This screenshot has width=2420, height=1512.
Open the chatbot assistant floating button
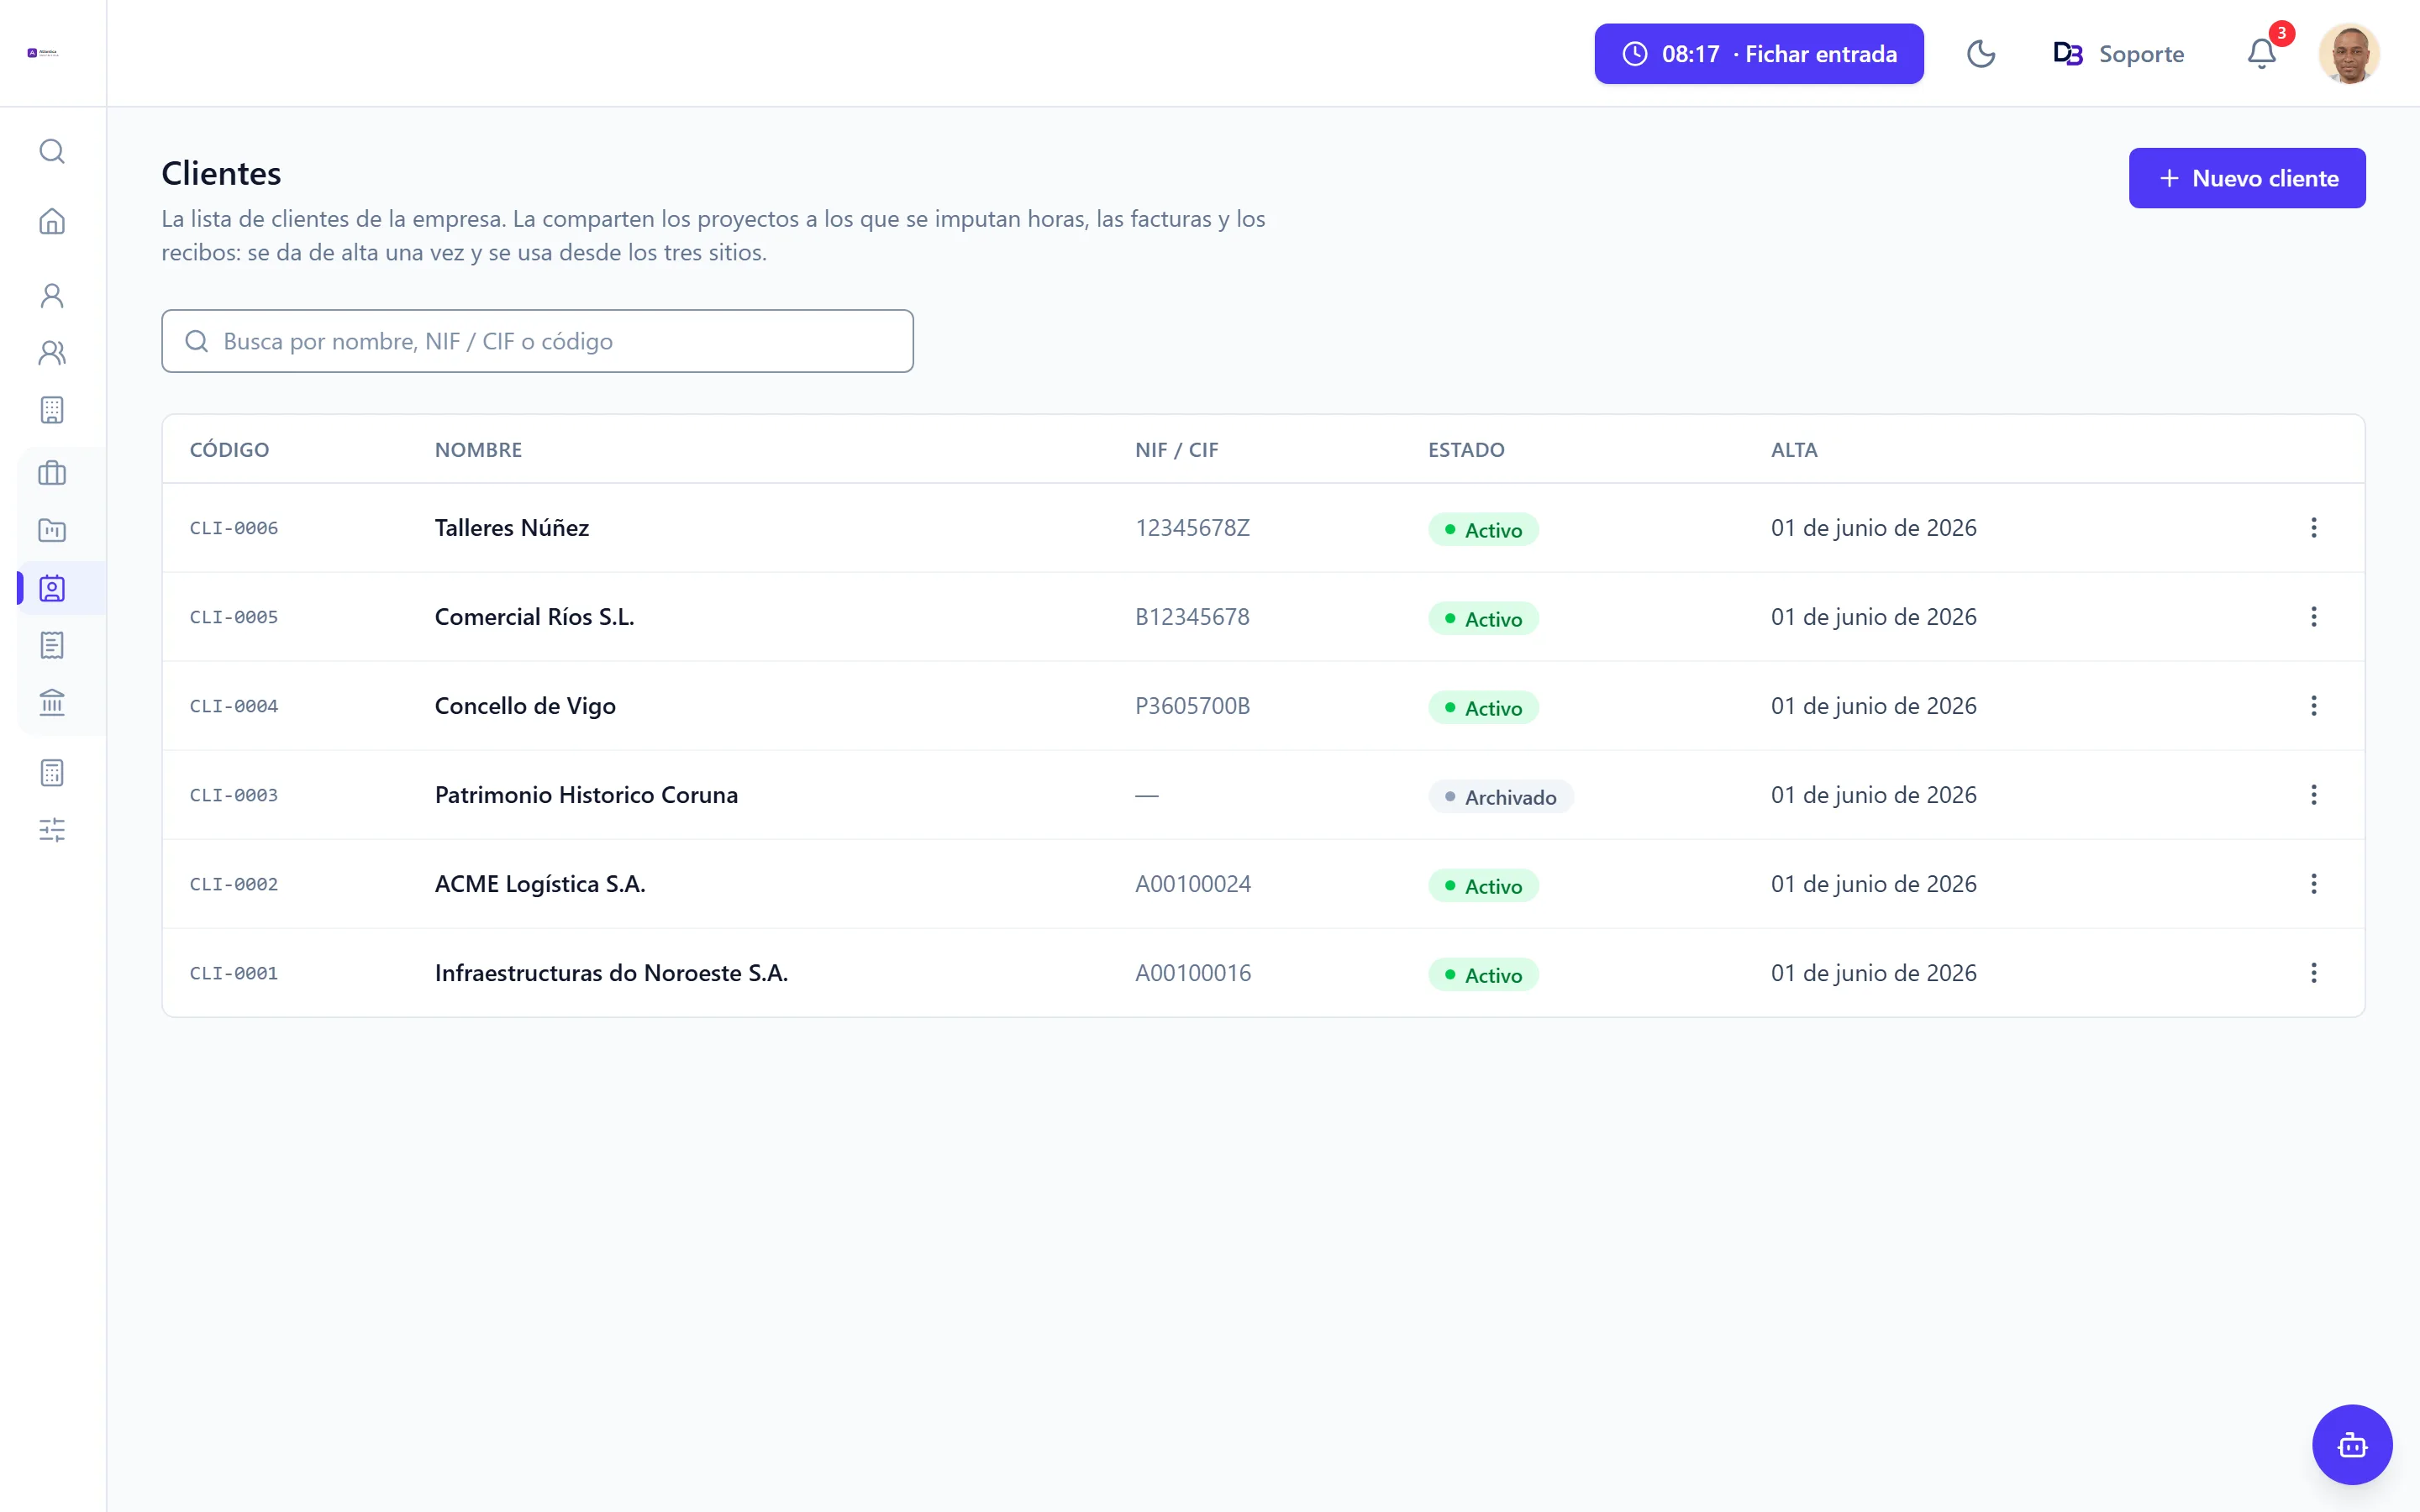point(2352,1445)
